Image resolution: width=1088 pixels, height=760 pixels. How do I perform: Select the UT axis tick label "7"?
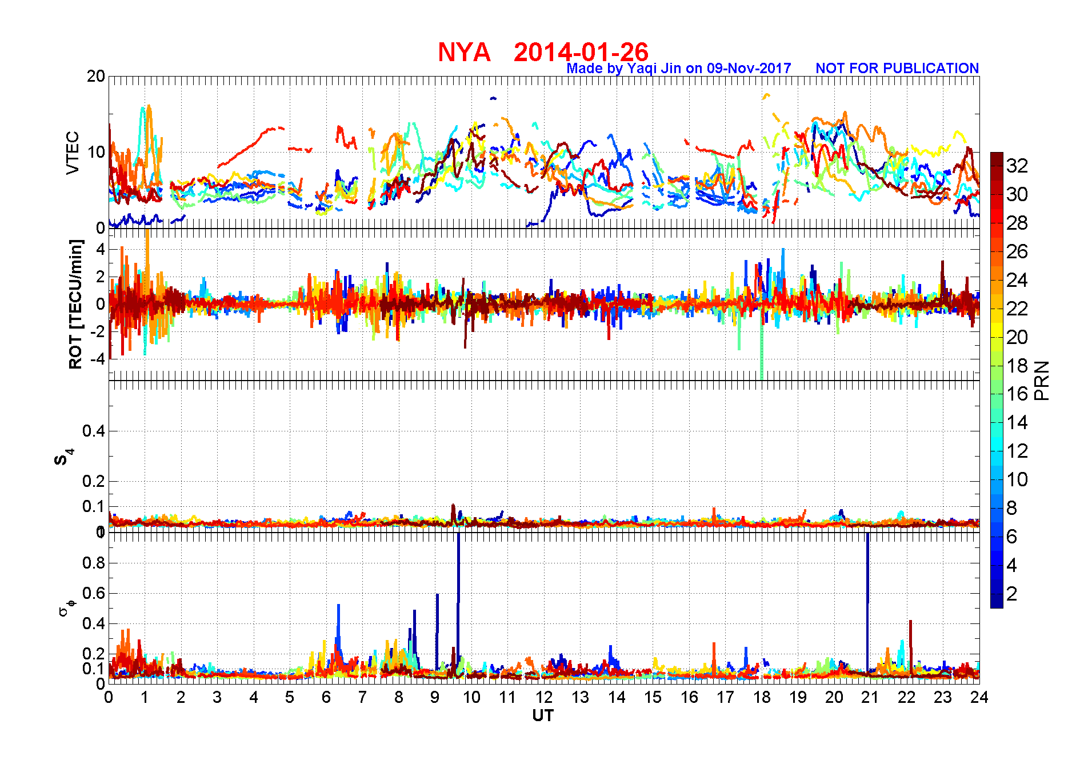[x=362, y=697]
